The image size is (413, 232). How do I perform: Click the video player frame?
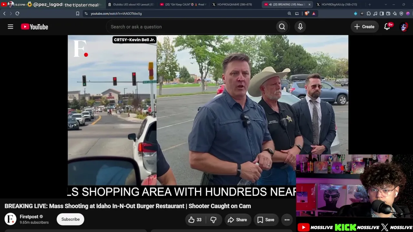(x=208, y=110)
